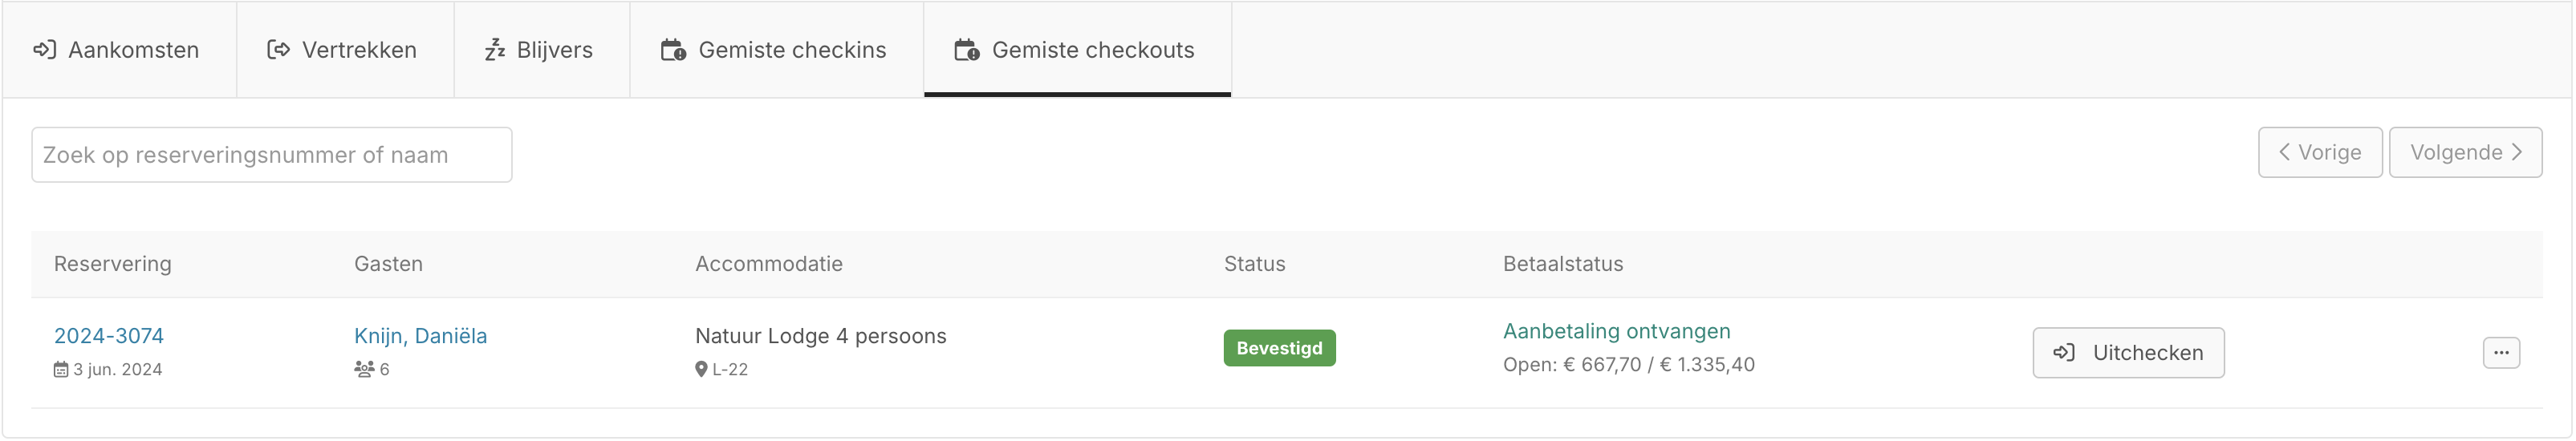Viewport: 2576px width, 441px height.
Task: Click the guests group icon
Action: 364,369
